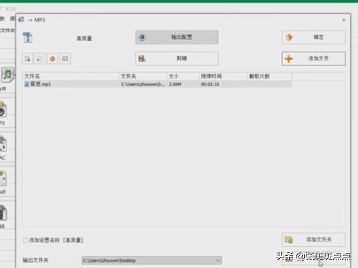Click the file info toolbar icon
Screen dimensions: 358x268
click(x=65, y=59)
